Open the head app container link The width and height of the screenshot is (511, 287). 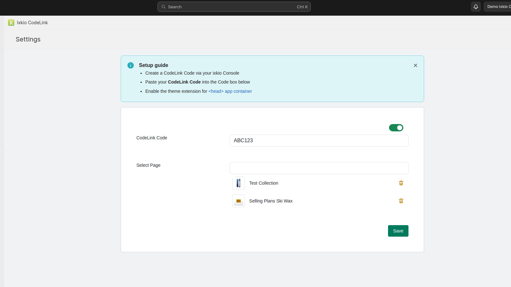tap(230, 91)
